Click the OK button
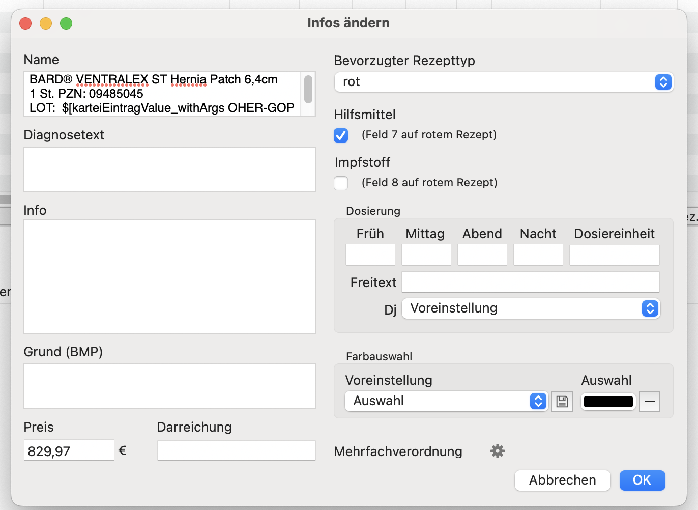This screenshot has height=510, width=698. (642, 480)
